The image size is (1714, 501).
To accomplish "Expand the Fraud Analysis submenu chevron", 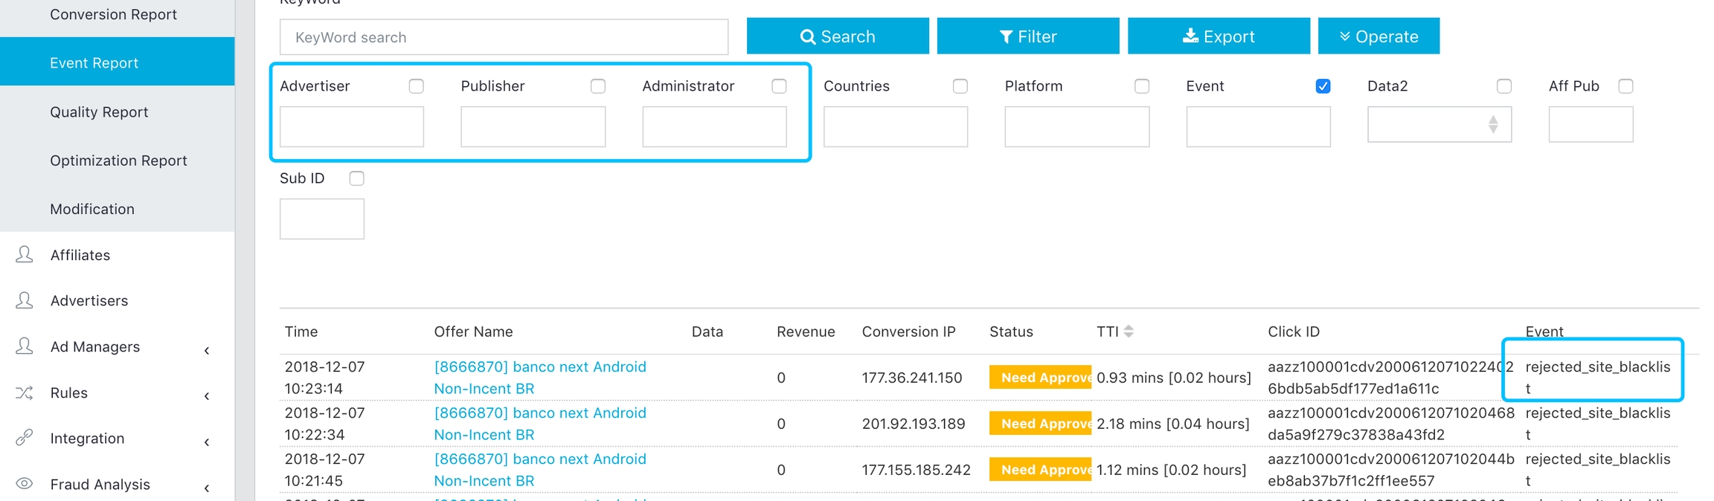I will (x=207, y=488).
